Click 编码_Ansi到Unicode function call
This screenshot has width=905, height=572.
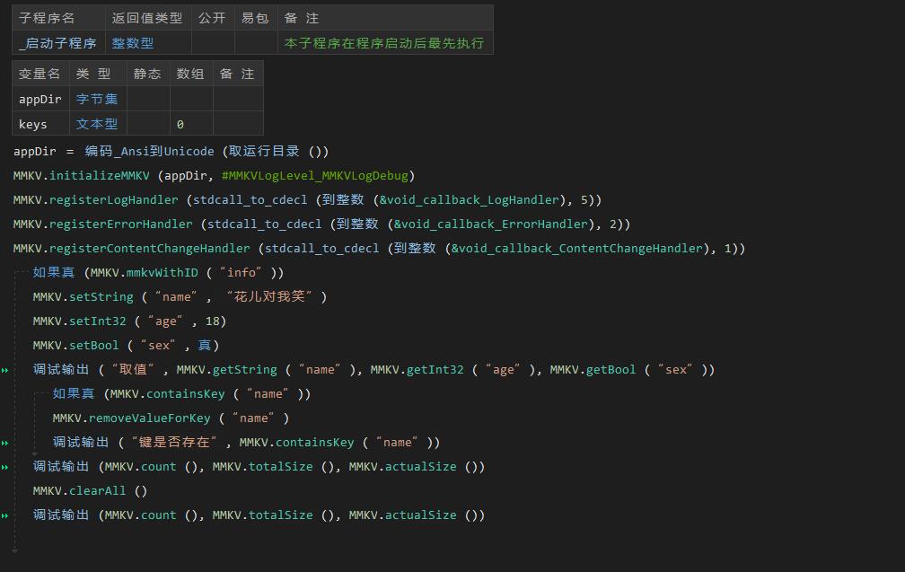tap(149, 151)
